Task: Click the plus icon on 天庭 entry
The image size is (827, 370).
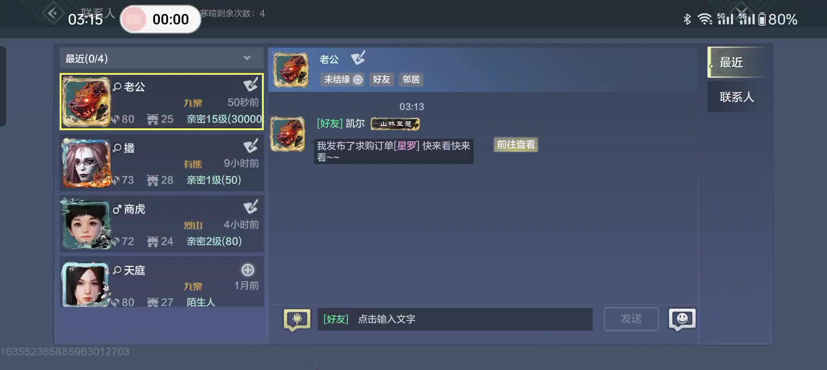Action: (x=248, y=270)
